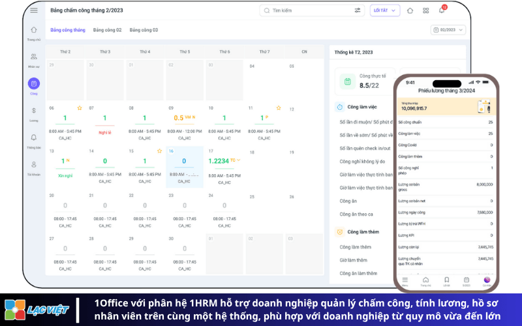Viewport: 522px width, 326px height.
Task: Open Tài khoản in the sidebar
Action: (x=34, y=168)
